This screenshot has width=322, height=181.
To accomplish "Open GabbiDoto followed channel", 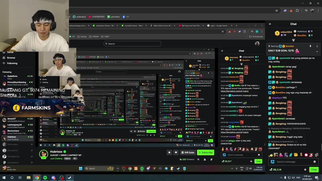I will (18, 77).
